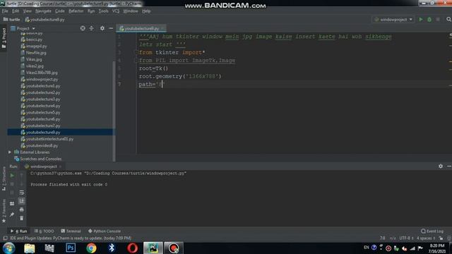Click the Collapse All icon in Project panel
Screen dimensions: 452x254
click(91, 28)
